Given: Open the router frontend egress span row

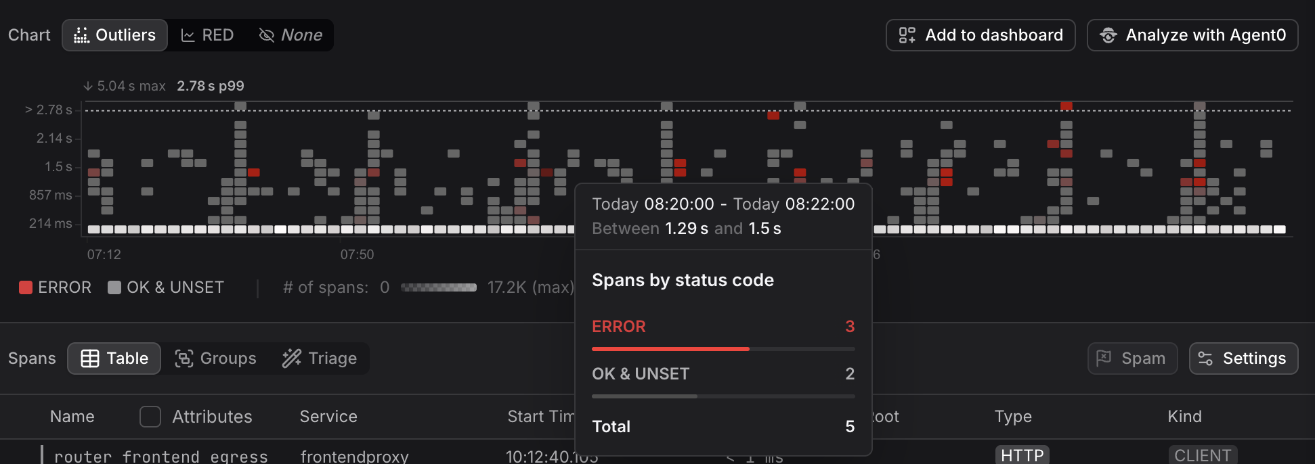Looking at the screenshot, I should click(161, 457).
